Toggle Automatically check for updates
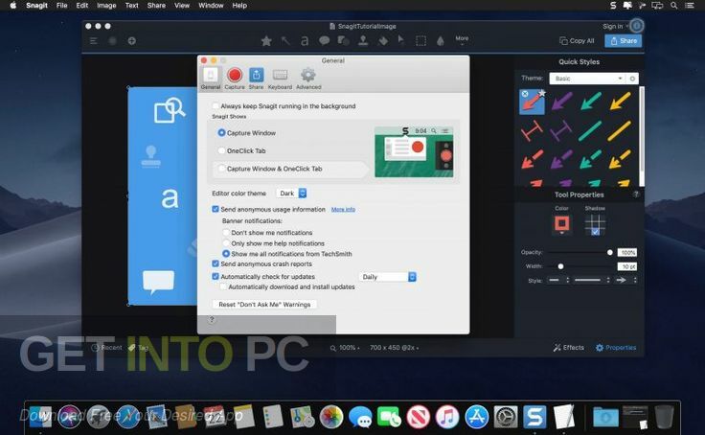 tap(216, 277)
